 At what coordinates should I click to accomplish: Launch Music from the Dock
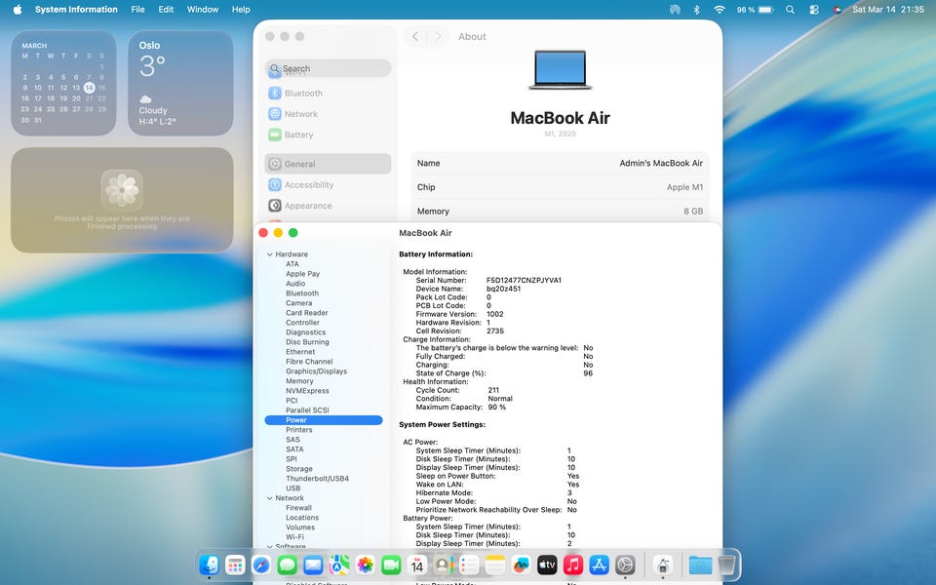click(573, 565)
